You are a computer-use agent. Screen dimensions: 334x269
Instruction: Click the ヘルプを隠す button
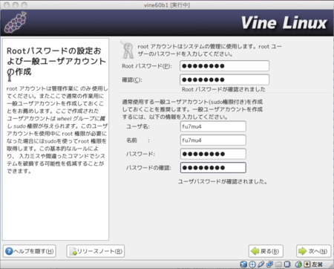(30, 251)
